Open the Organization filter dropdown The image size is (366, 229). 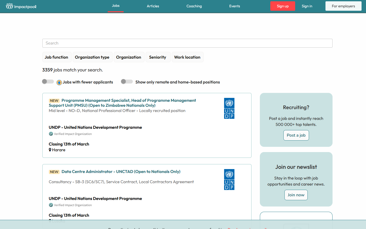[x=129, y=57]
